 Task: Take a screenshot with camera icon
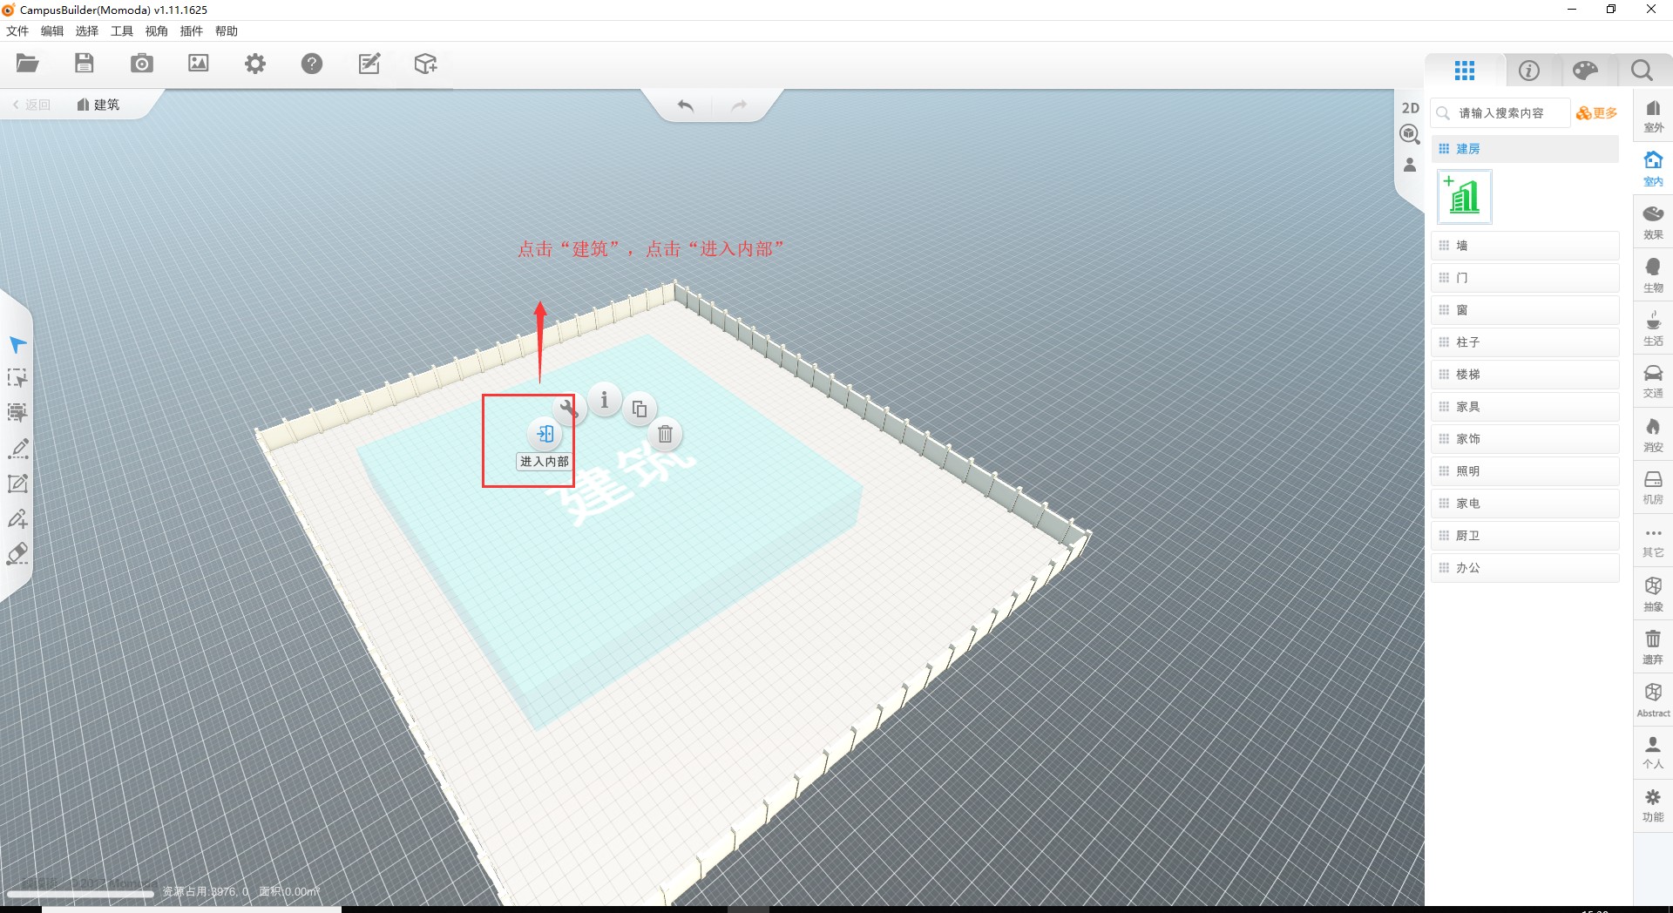(x=141, y=64)
